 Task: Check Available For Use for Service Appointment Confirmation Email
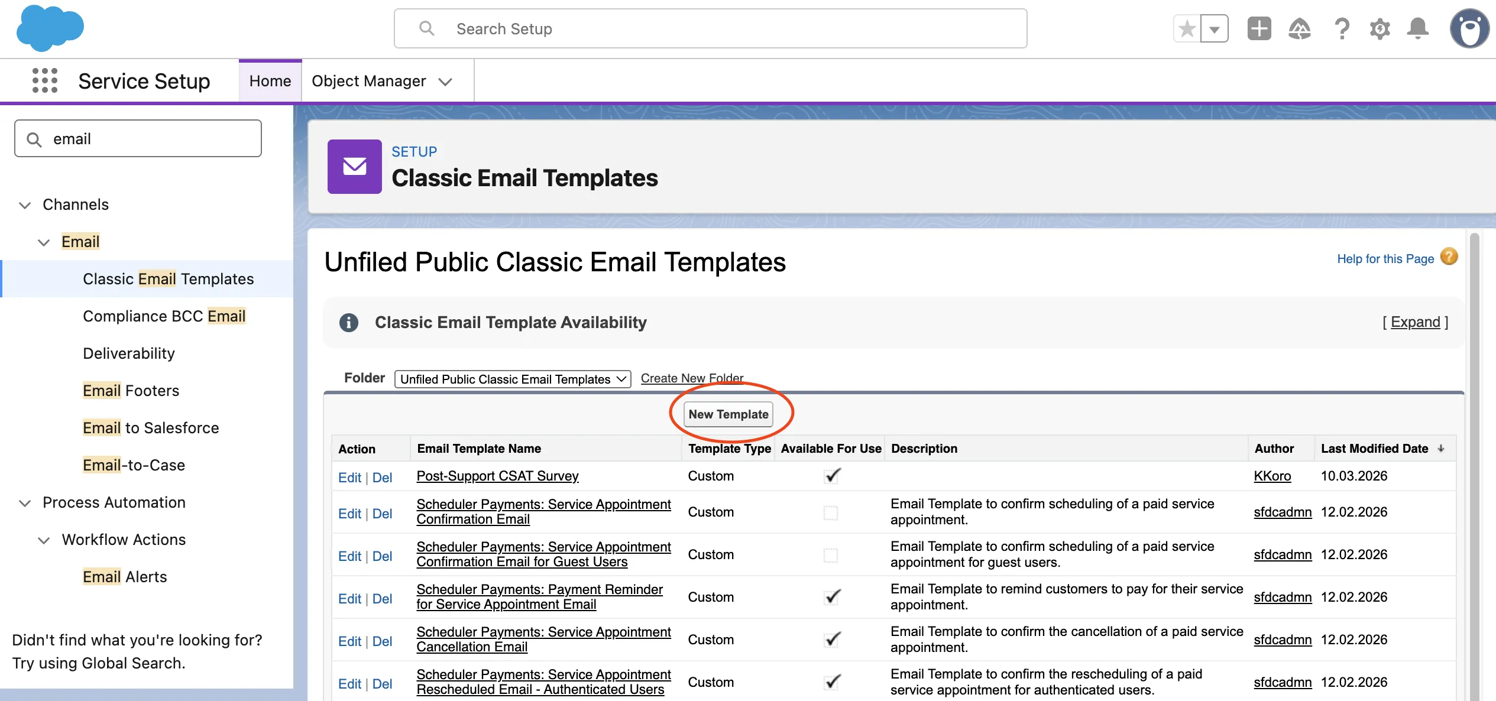coord(831,512)
